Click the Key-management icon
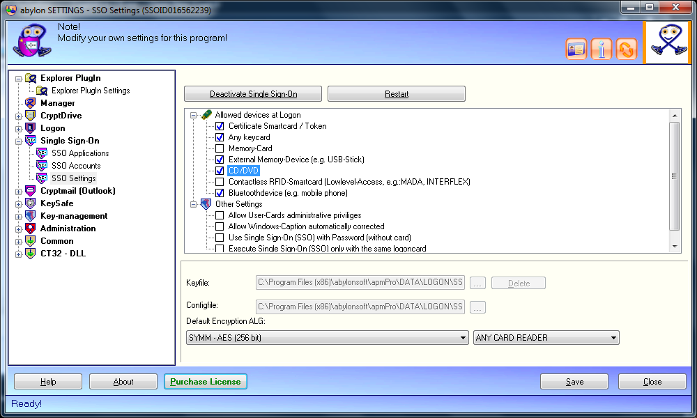The height and width of the screenshot is (418, 697). [30, 216]
